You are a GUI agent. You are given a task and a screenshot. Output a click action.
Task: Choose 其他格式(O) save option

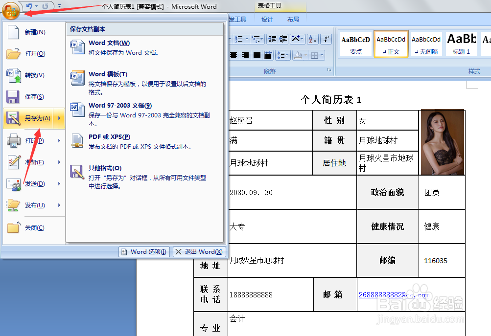pos(145,177)
